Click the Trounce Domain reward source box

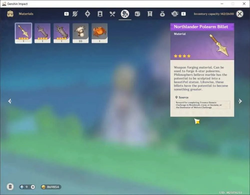click(x=202, y=105)
